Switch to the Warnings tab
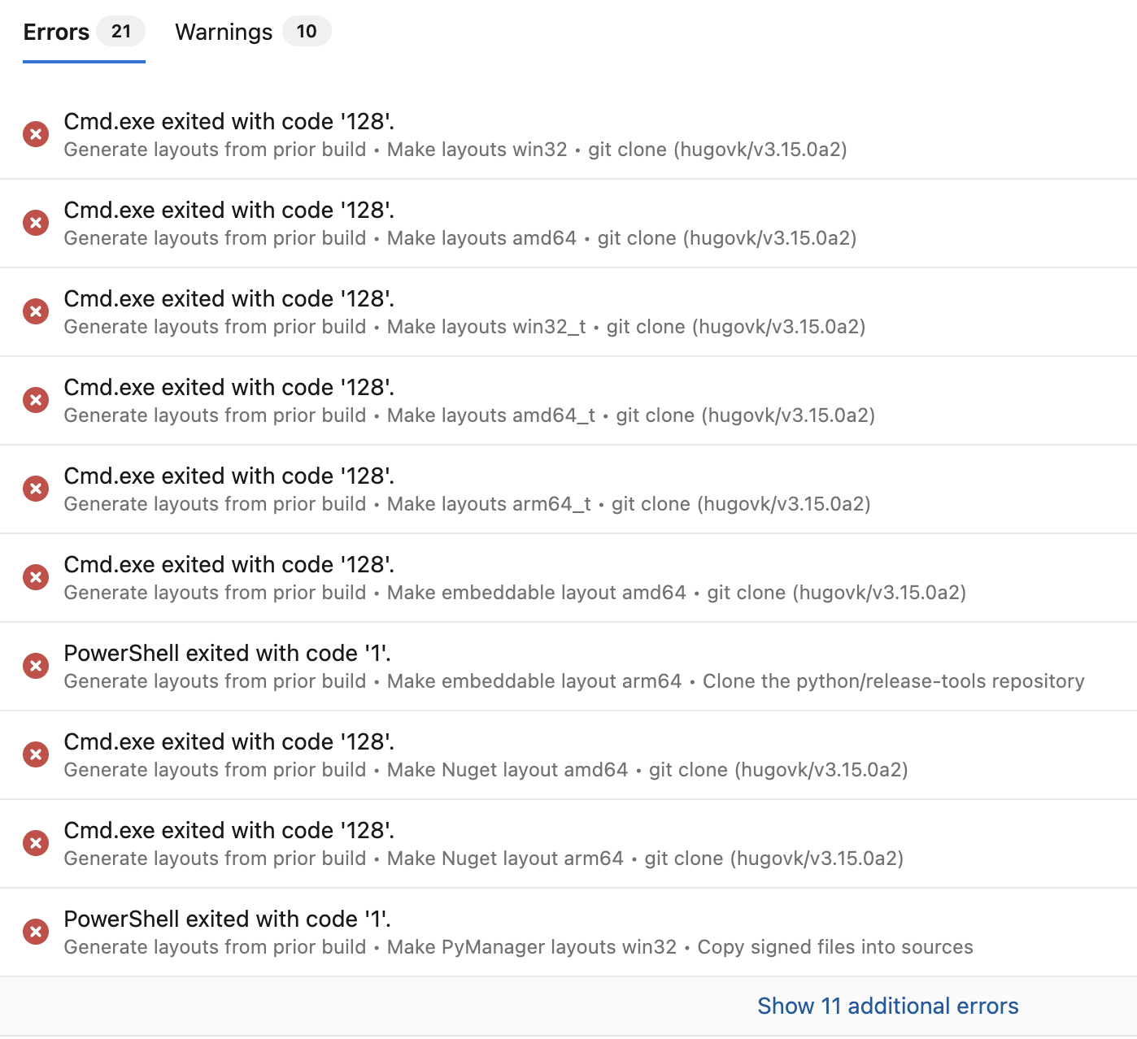Screen dimensions: 1137x1039 [223, 32]
